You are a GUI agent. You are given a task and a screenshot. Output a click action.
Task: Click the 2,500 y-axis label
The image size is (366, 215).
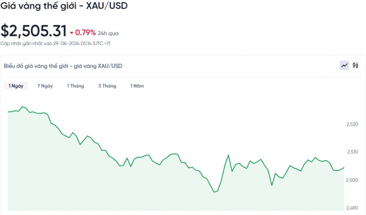tap(352, 180)
